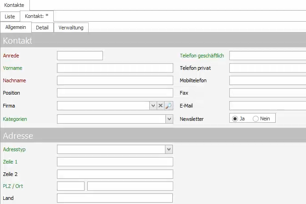306x204 pixels.
Task: Open the Liste tab
Action: [10, 17]
